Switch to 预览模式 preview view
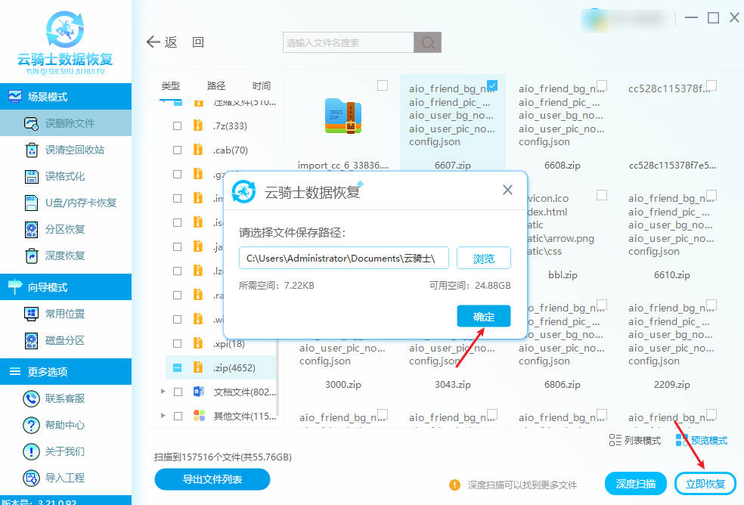Screen dimensions: 744x505 (x=702, y=441)
